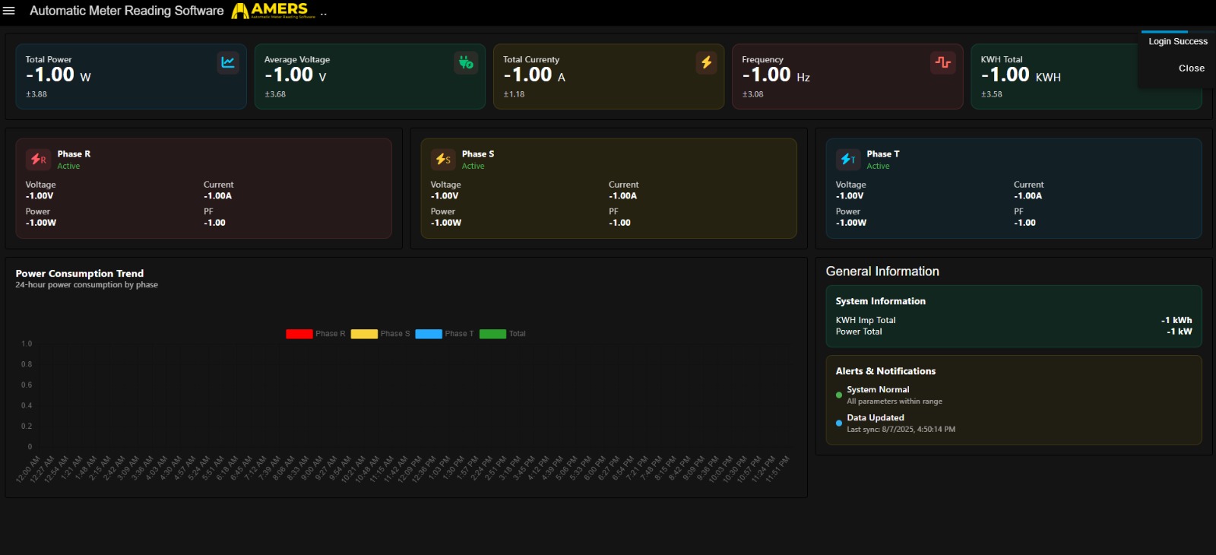Click the System Information panel title
The image size is (1216, 555).
coord(880,302)
